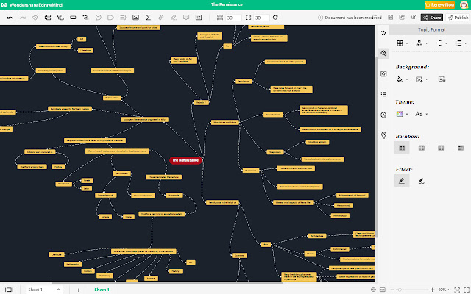This screenshot has height=294, width=471.
Task: Open the Theme font dropdown
Action: tap(421, 114)
